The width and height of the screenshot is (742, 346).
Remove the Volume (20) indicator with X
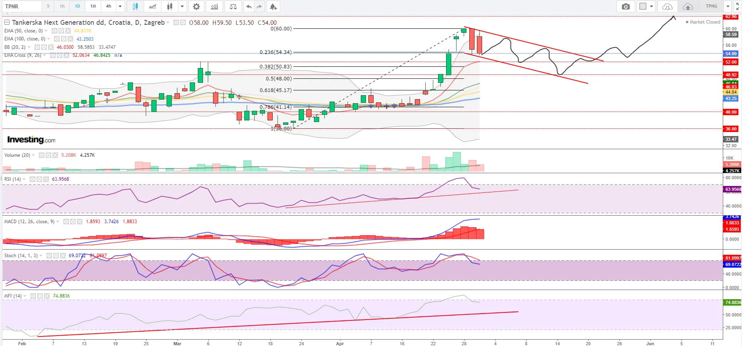(x=55, y=155)
